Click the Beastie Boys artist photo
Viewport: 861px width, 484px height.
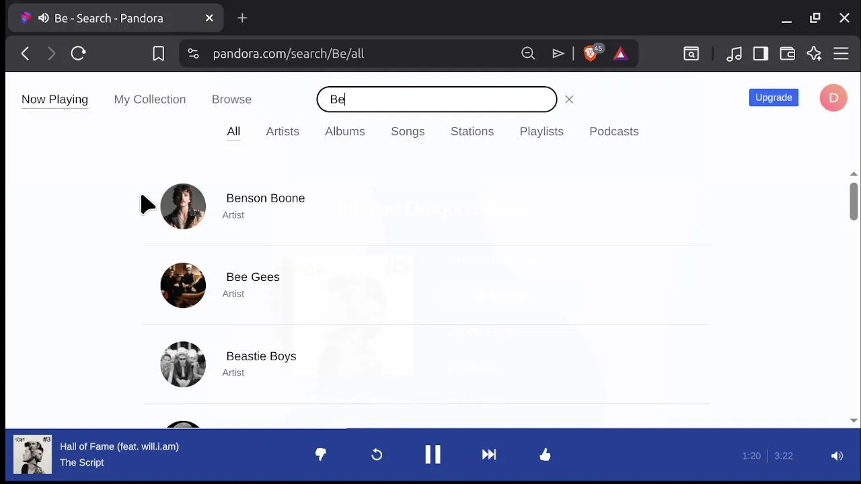pyautogui.click(x=183, y=364)
